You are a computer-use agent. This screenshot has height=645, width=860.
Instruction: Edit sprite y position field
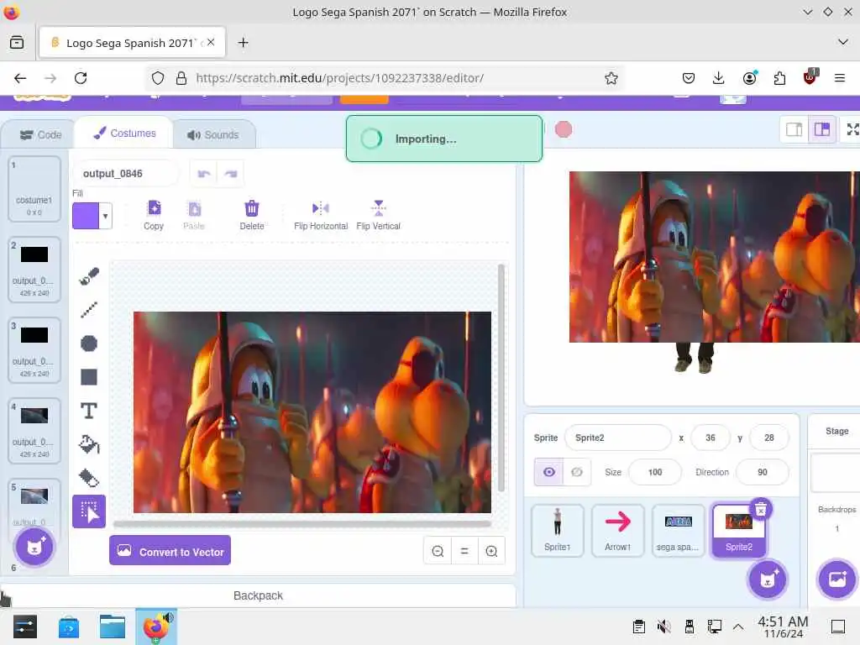[x=769, y=438]
